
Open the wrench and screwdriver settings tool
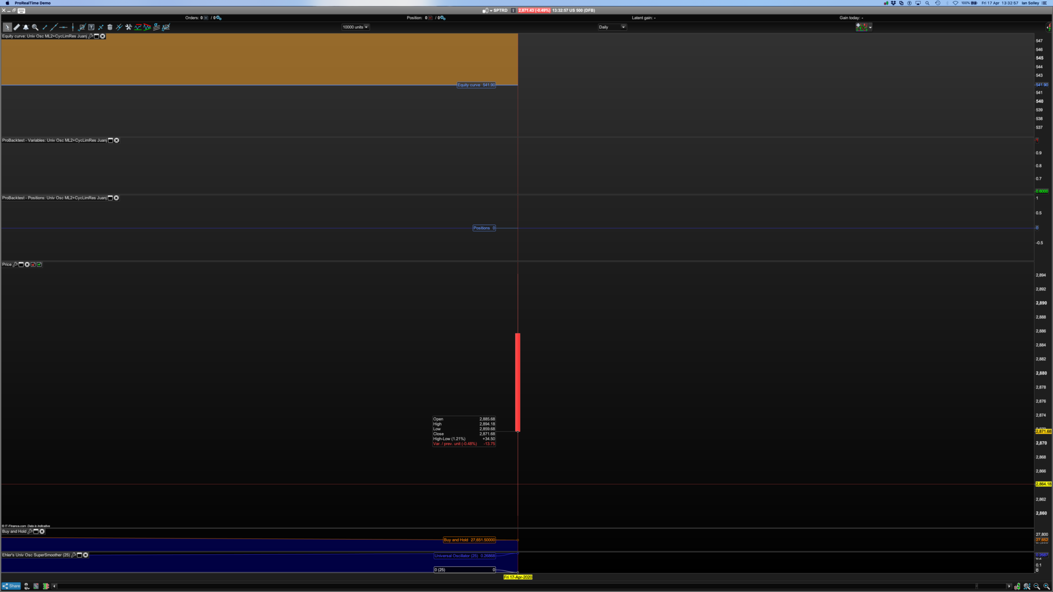point(129,27)
